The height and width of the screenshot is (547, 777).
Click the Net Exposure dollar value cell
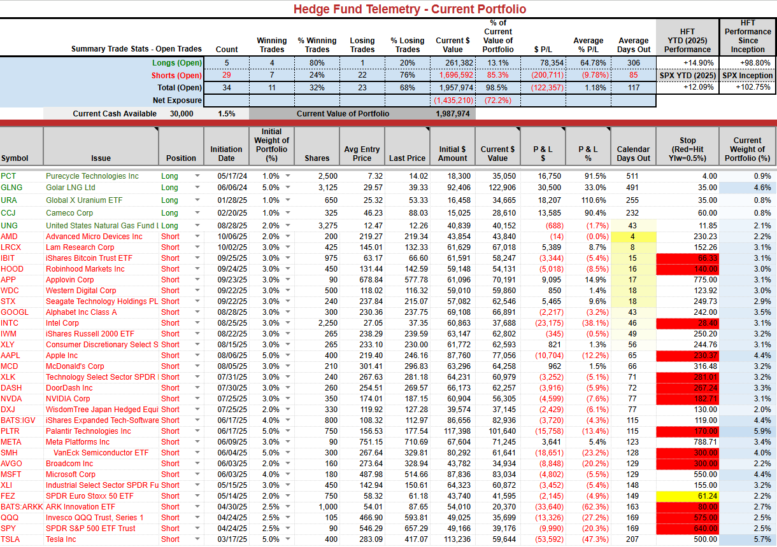coord(453,100)
